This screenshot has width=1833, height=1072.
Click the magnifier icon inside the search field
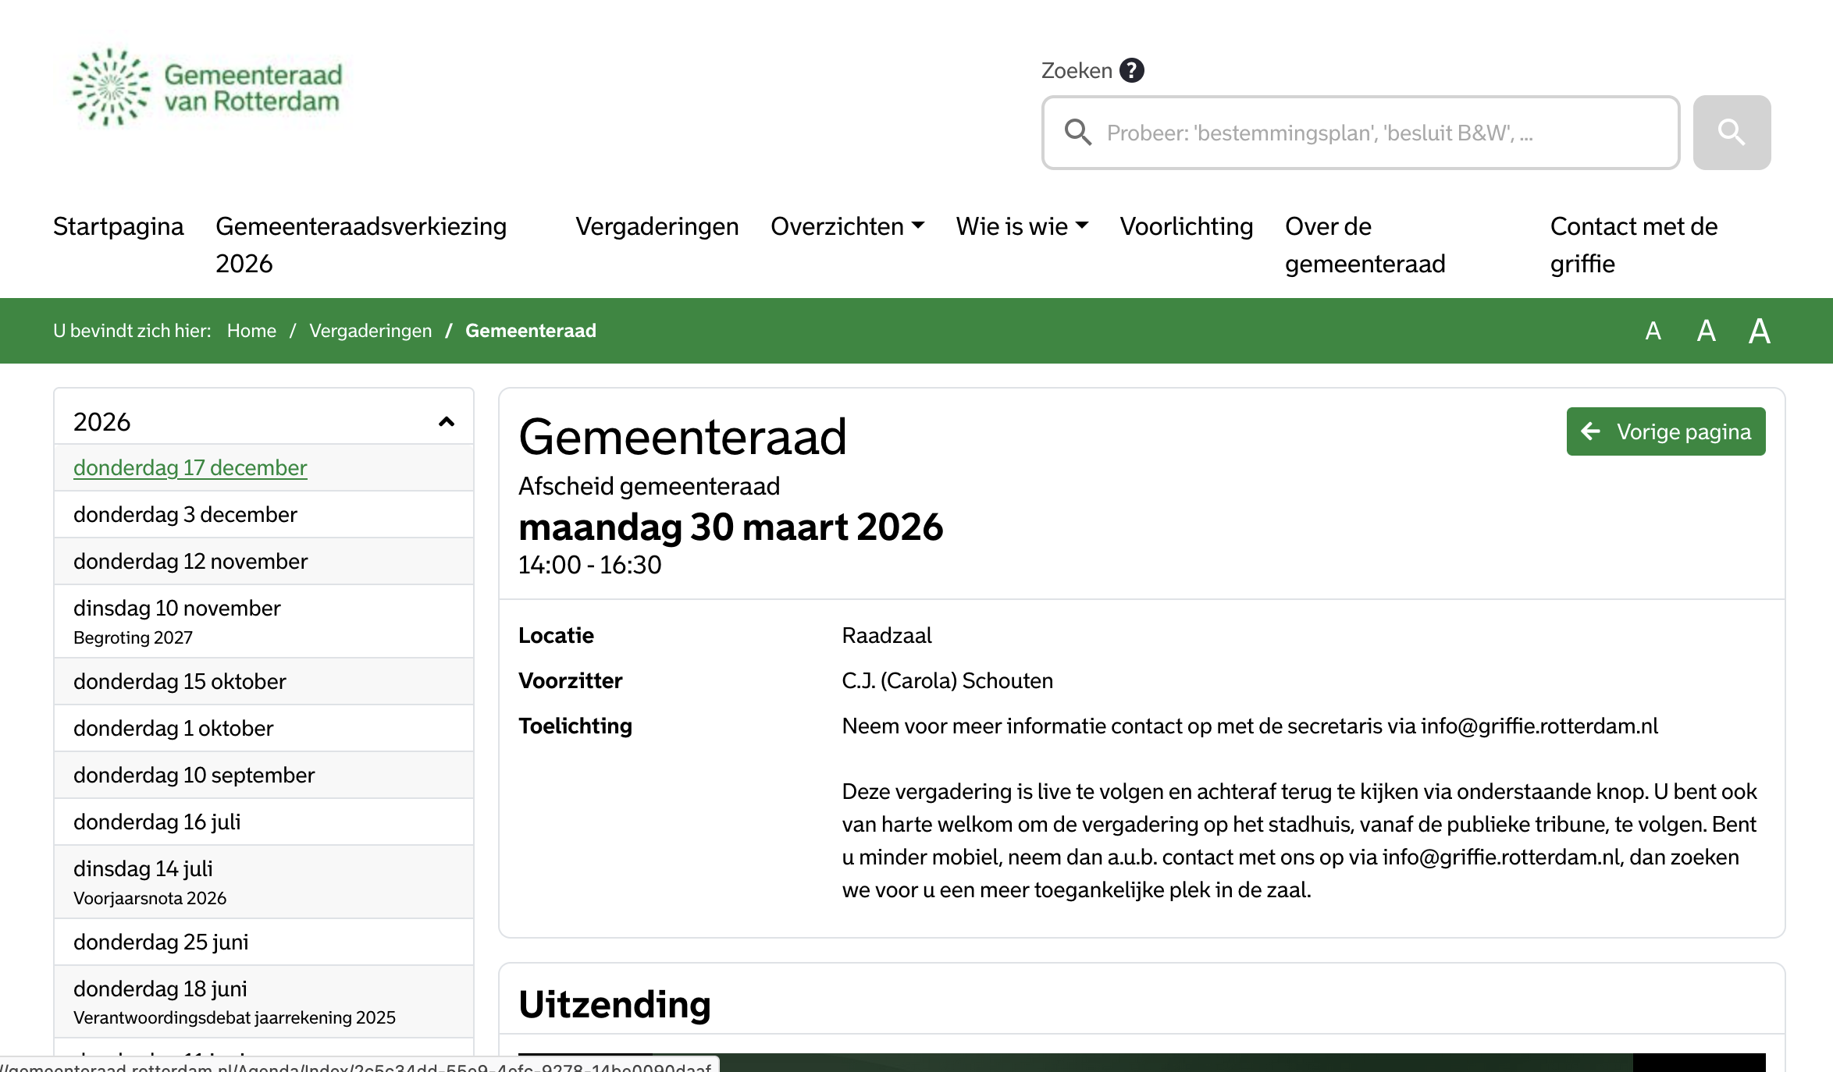pyautogui.click(x=1078, y=133)
